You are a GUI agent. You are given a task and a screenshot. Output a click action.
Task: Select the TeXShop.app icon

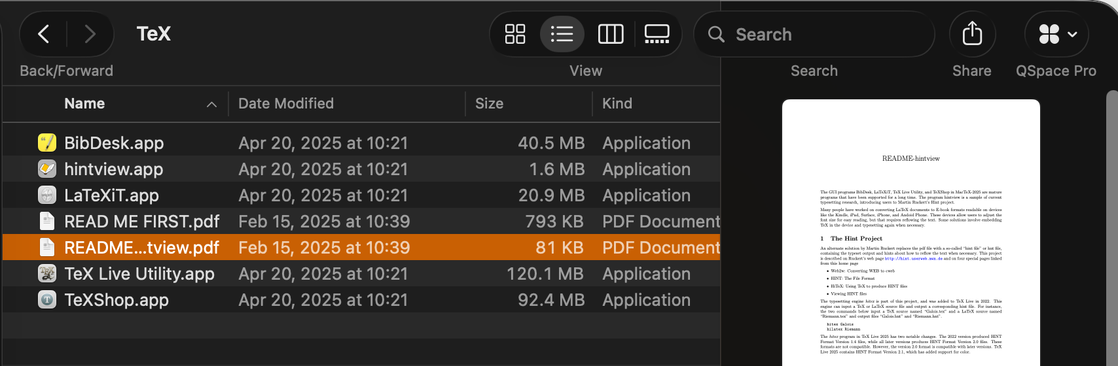coord(47,300)
